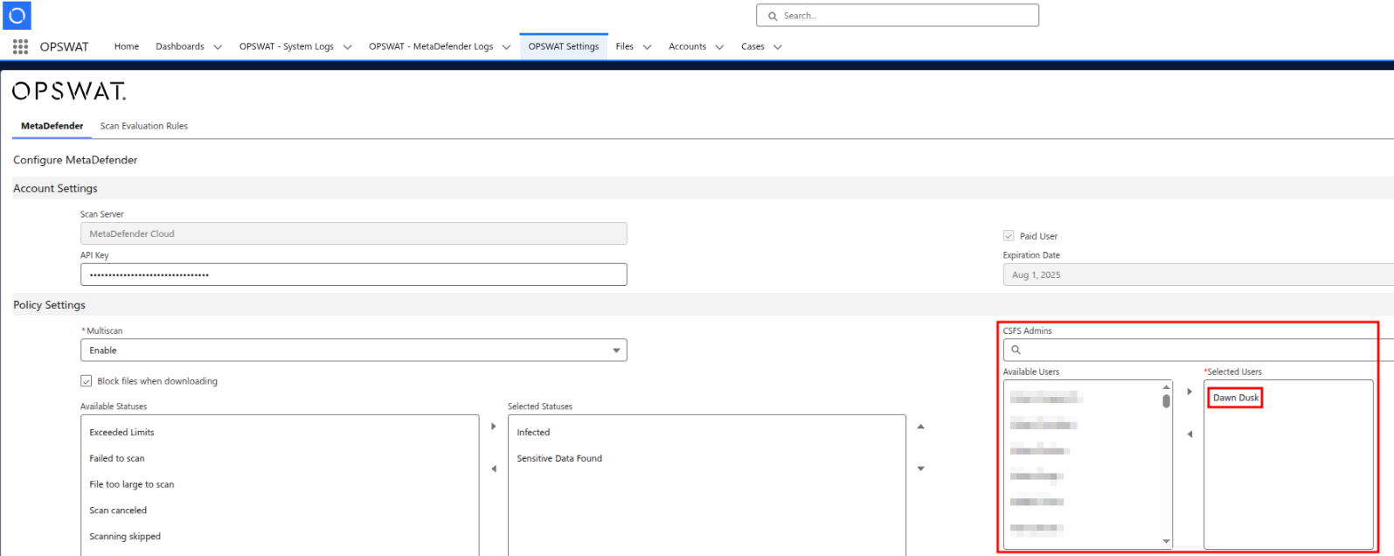Select Exceeded Limits in Available Statuses

(x=121, y=433)
